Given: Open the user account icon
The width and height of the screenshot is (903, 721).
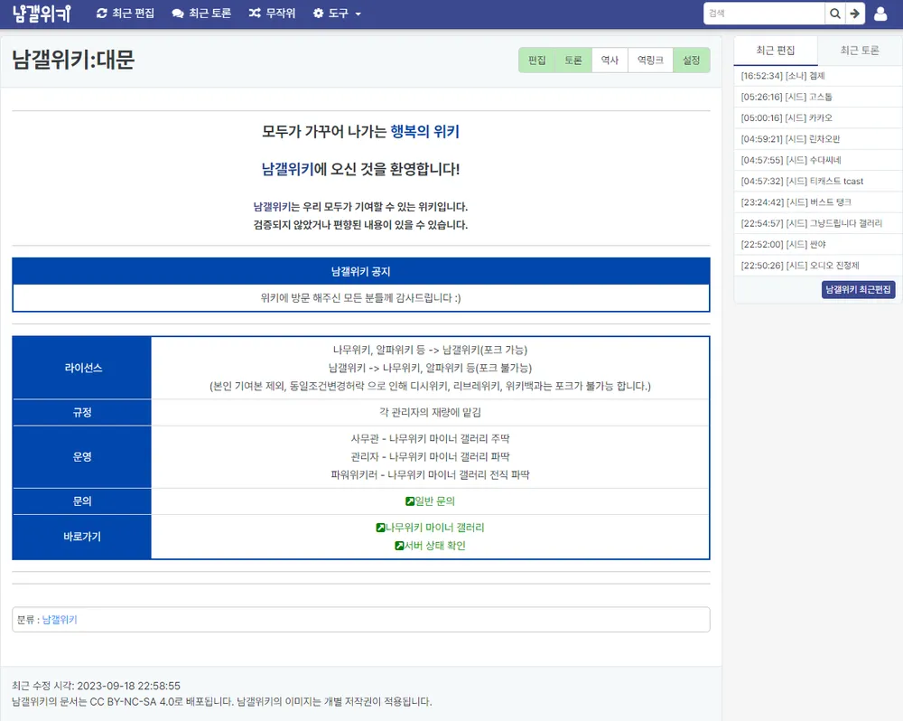Looking at the screenshot, I should click(880, 14).
